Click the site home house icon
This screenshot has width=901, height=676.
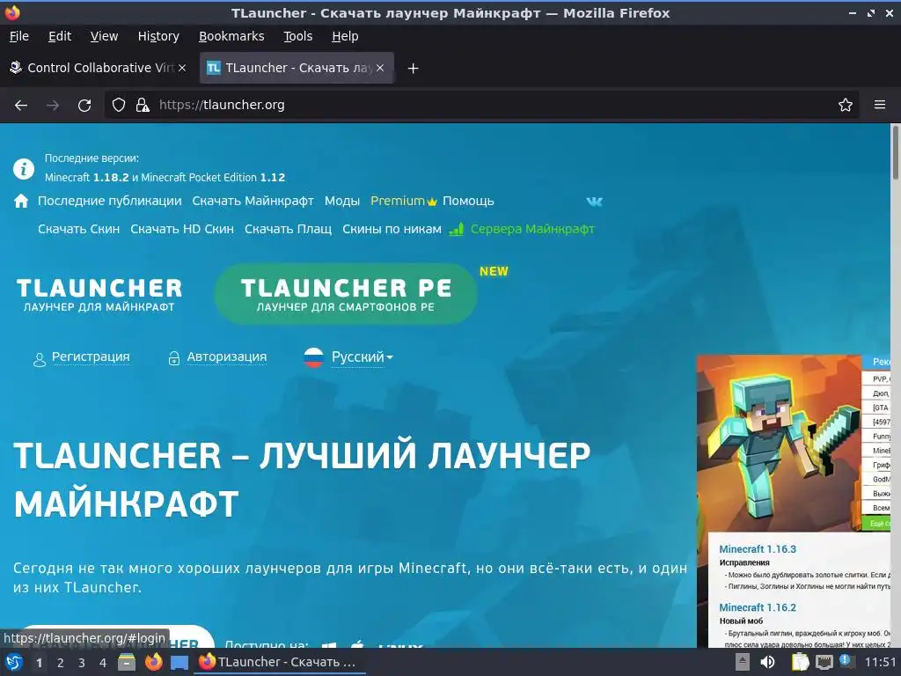click(21, 201)
